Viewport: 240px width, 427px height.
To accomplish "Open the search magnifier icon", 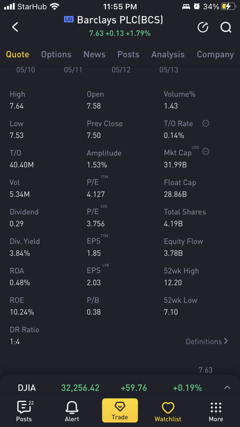I will (x=226, y=28).
